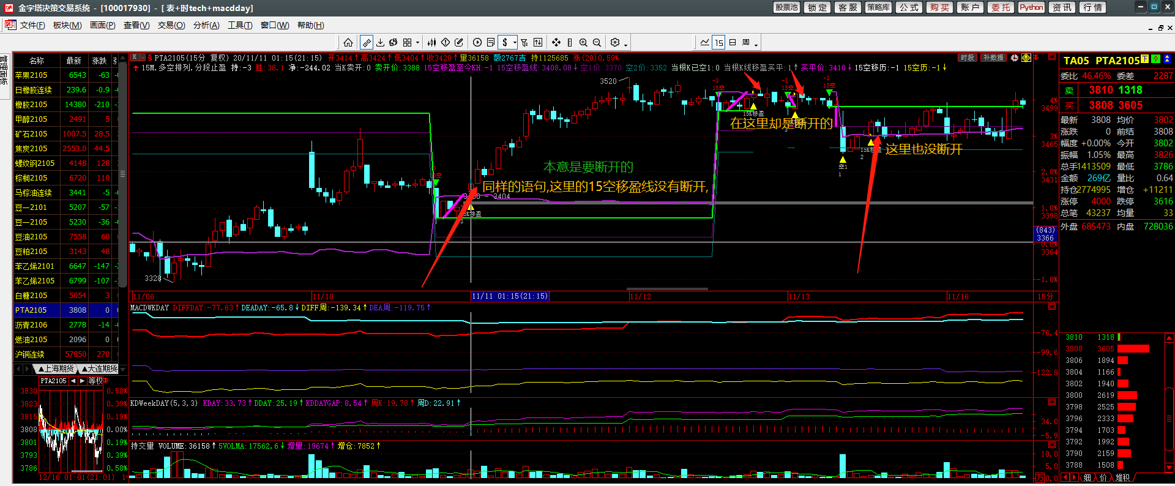The image size is (1175, 486).
Task: Select the 螺纹钢2105 row in the list
Action: coord(35,163)
